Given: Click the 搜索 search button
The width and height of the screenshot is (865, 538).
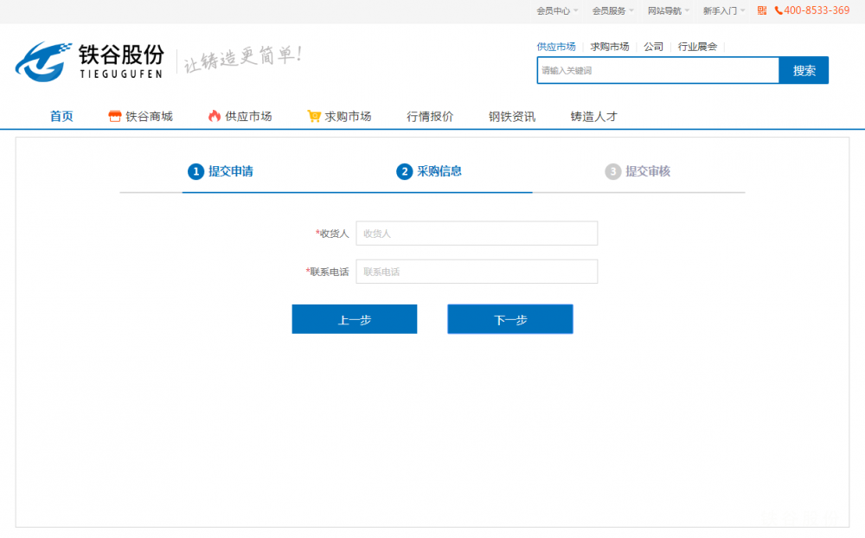Looking at the screenshot, I should [x=804, y=70].
